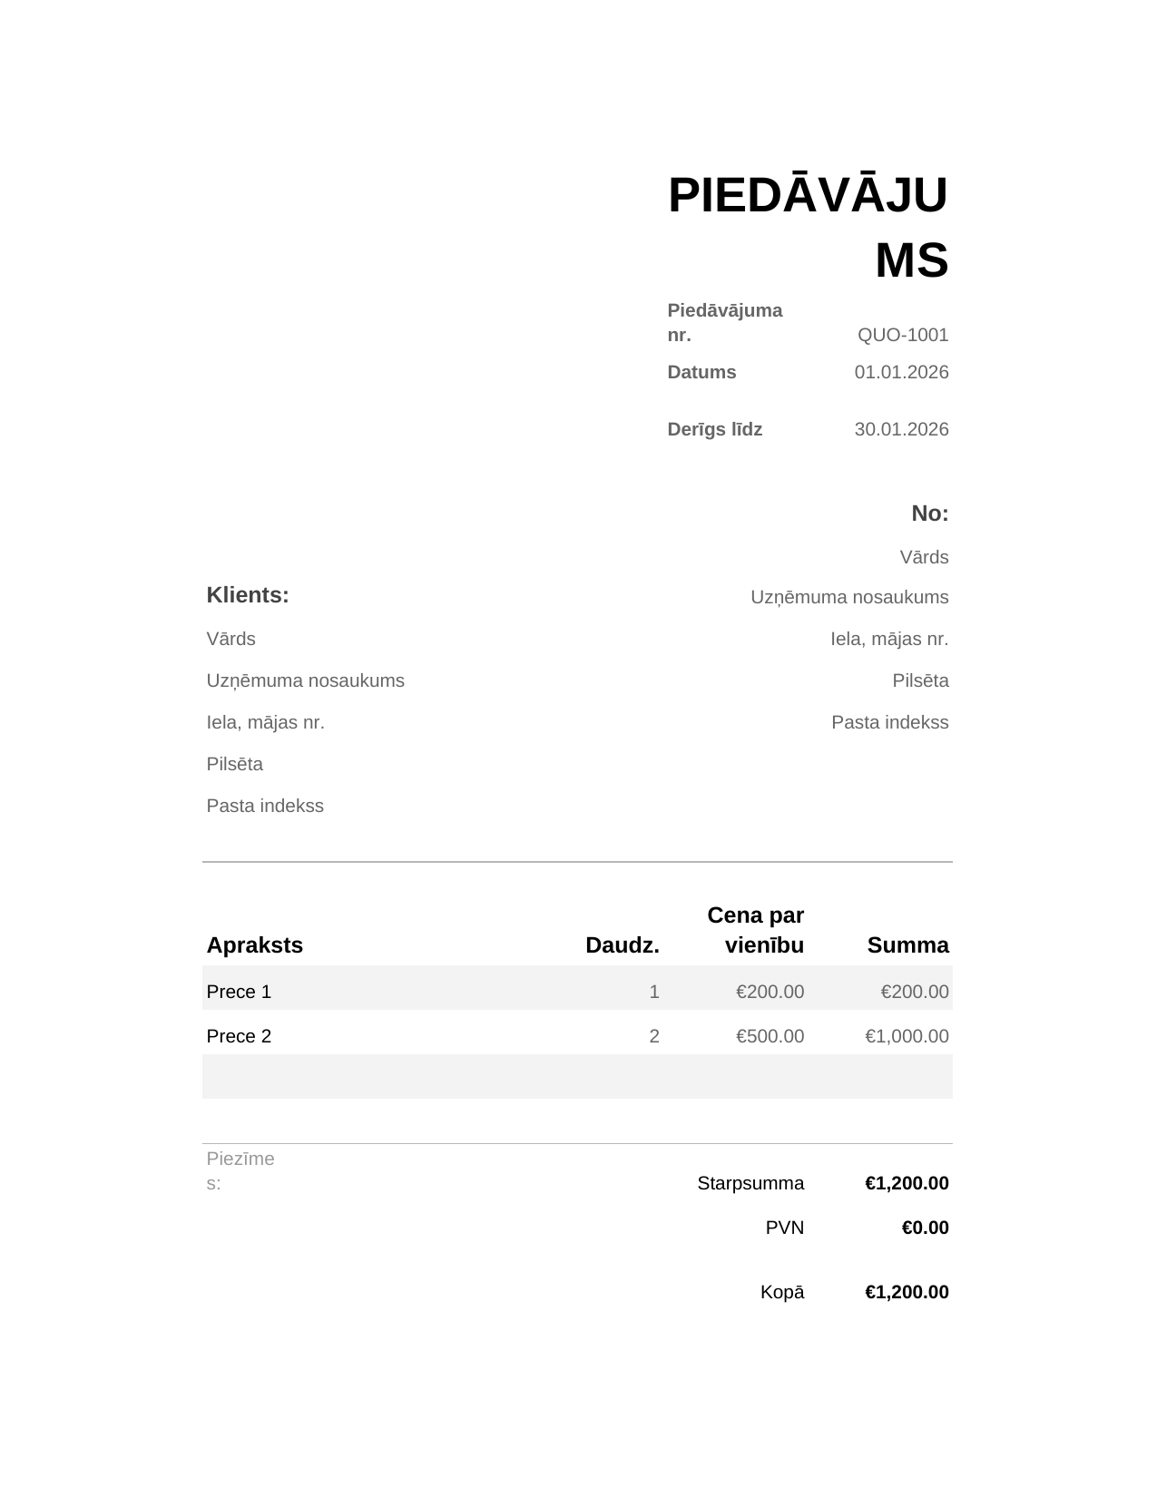Click the valid-until date 30.01.2026
Viewport: 1157px width, 1497px height.
coord(901,429)
